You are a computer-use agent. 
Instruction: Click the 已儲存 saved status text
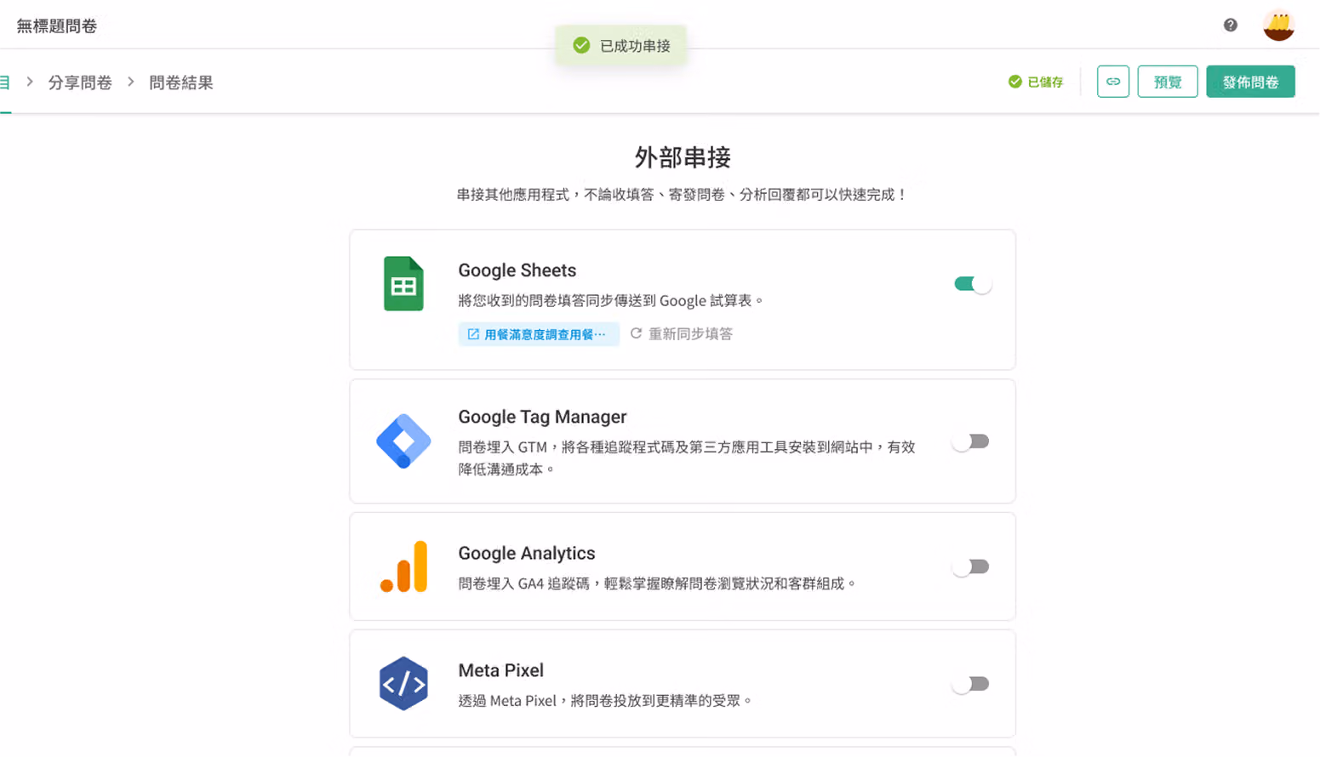point(1045,82)
